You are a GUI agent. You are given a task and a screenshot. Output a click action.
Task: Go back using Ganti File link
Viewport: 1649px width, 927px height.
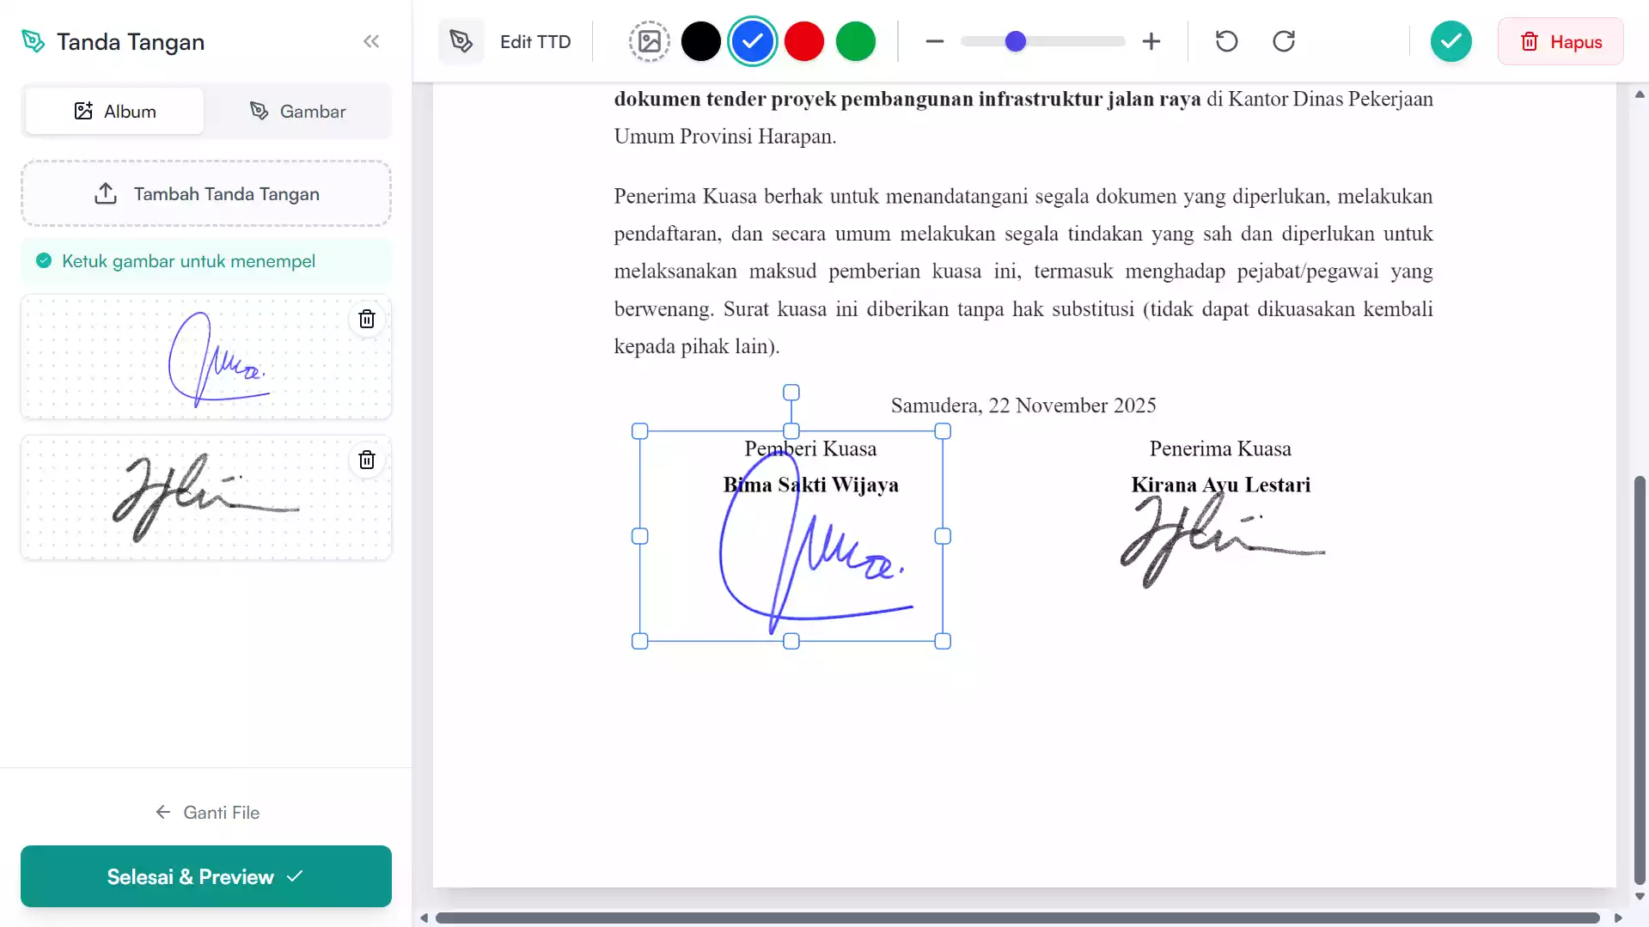[x=205, y=812]
